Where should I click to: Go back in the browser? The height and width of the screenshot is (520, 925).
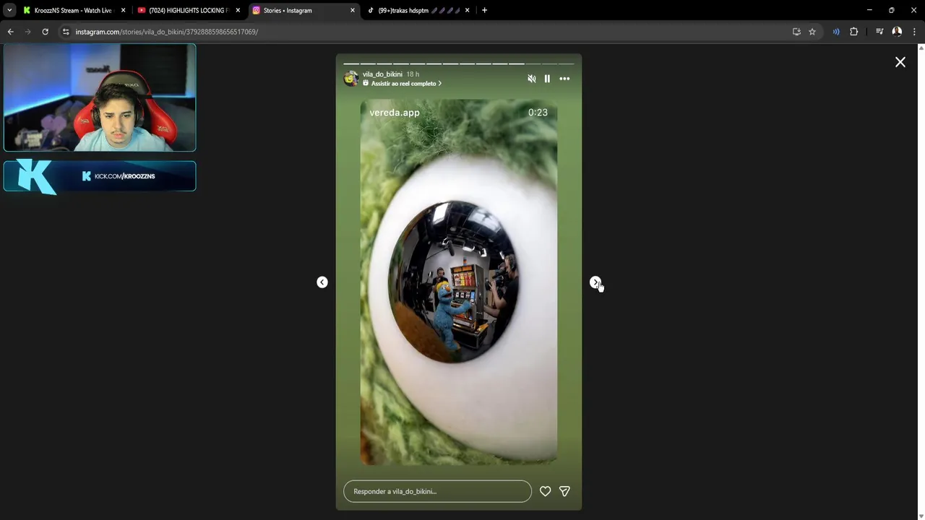(10, 32)
